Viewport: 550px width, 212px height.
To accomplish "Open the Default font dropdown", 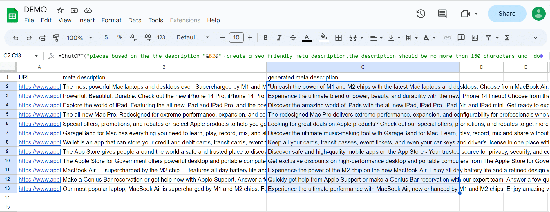I will tap(193, 38).
